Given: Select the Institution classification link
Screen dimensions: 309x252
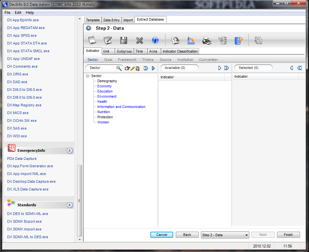Looking at the screenshot, I should 185,60.
